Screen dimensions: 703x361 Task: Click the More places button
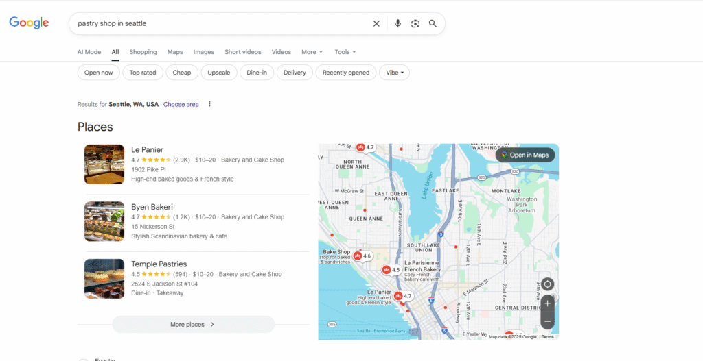tap(193, 324)
